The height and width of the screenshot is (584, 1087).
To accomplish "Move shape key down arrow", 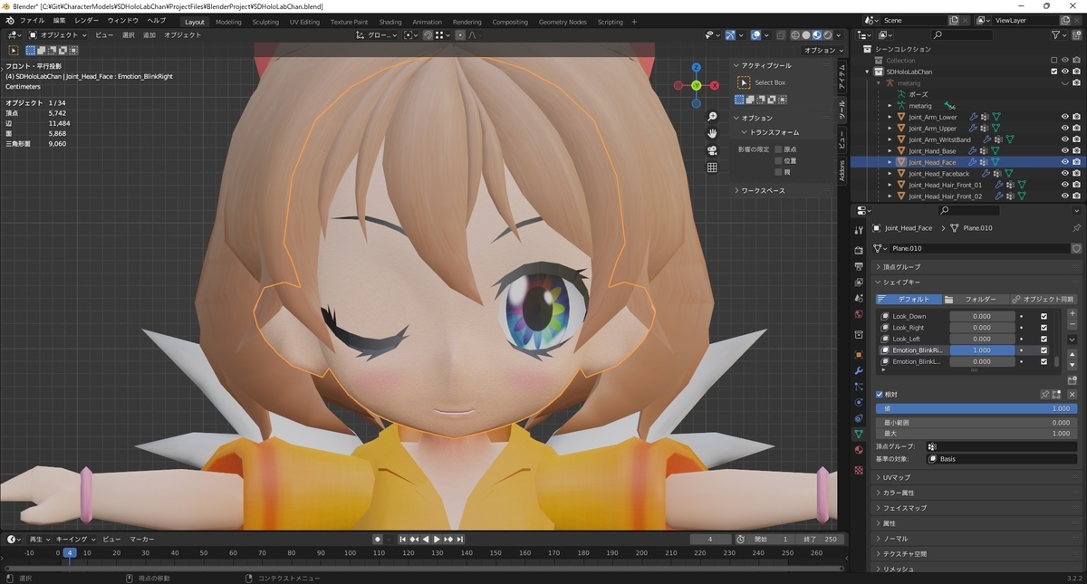I will (1073, 366).
